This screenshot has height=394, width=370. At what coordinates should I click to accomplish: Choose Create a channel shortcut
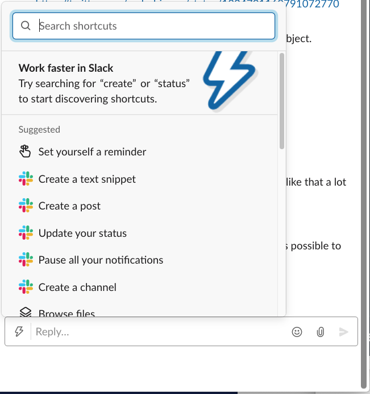point(140,287)
